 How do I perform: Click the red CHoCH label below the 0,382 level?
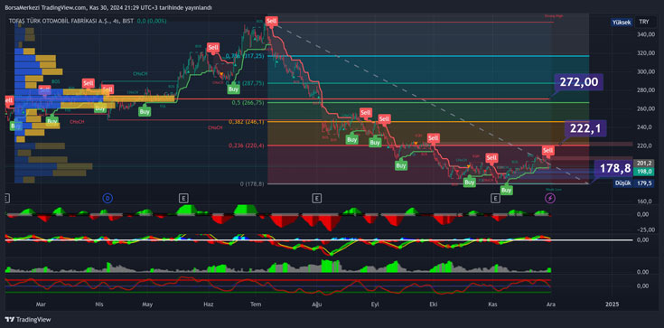click(215, 127)
